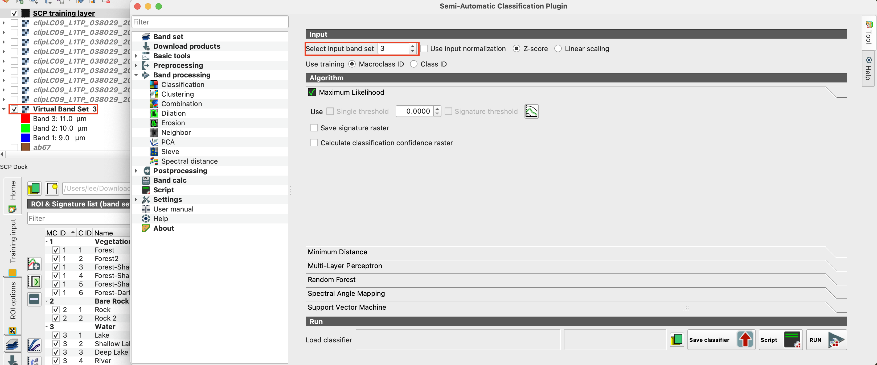Open the About entry
877x365 pixels.
tap(163, 228)
